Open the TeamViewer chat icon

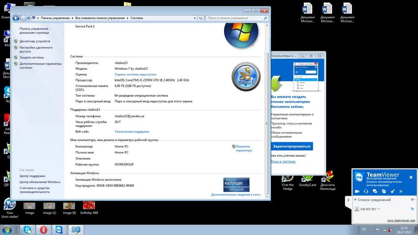(375, 191)
